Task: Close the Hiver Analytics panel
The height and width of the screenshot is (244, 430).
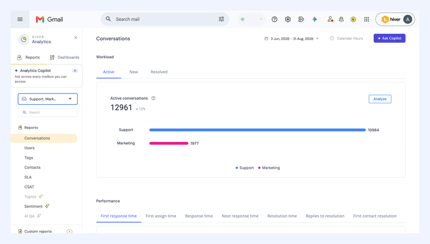Action: tap(75, 37)
